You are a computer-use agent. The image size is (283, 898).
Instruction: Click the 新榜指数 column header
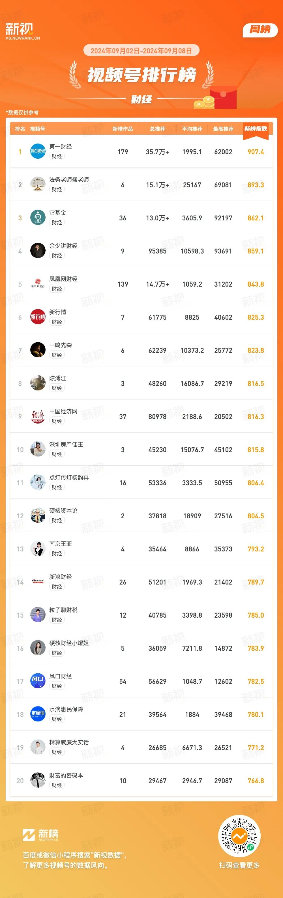(256, 129)
